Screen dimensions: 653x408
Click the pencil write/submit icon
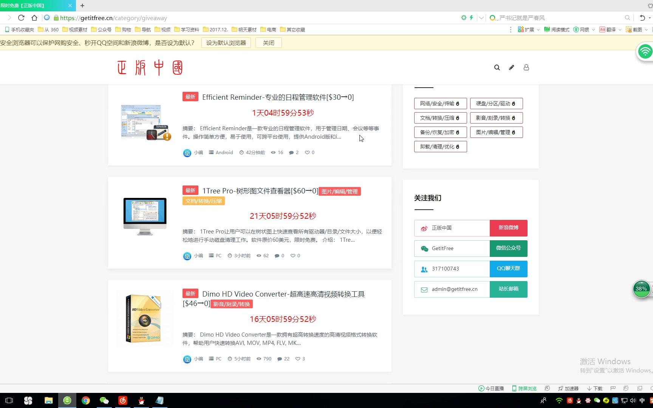[x=512, y=67]
